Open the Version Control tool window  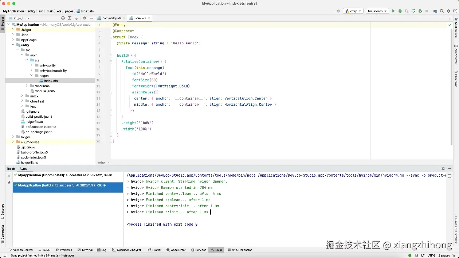(x=21, y=250)
